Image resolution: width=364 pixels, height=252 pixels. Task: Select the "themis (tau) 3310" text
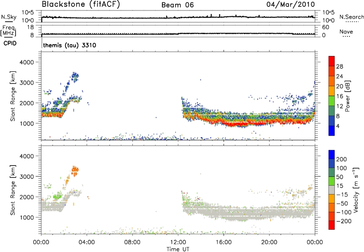pyautogui.click(x=70, y=45)
